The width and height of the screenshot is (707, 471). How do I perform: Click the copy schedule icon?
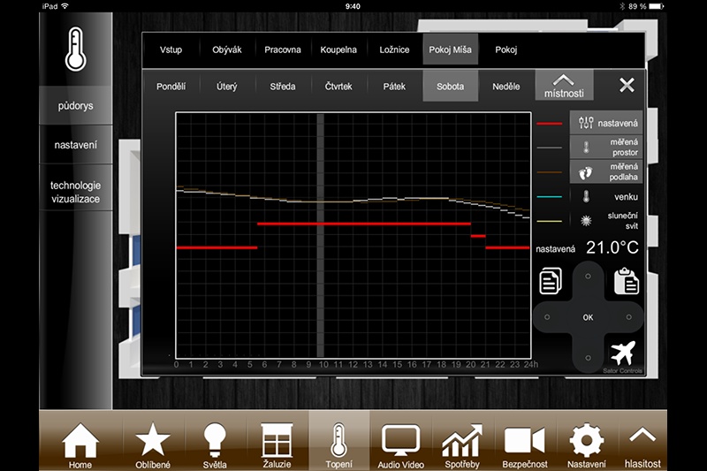(x=551, y=281)
